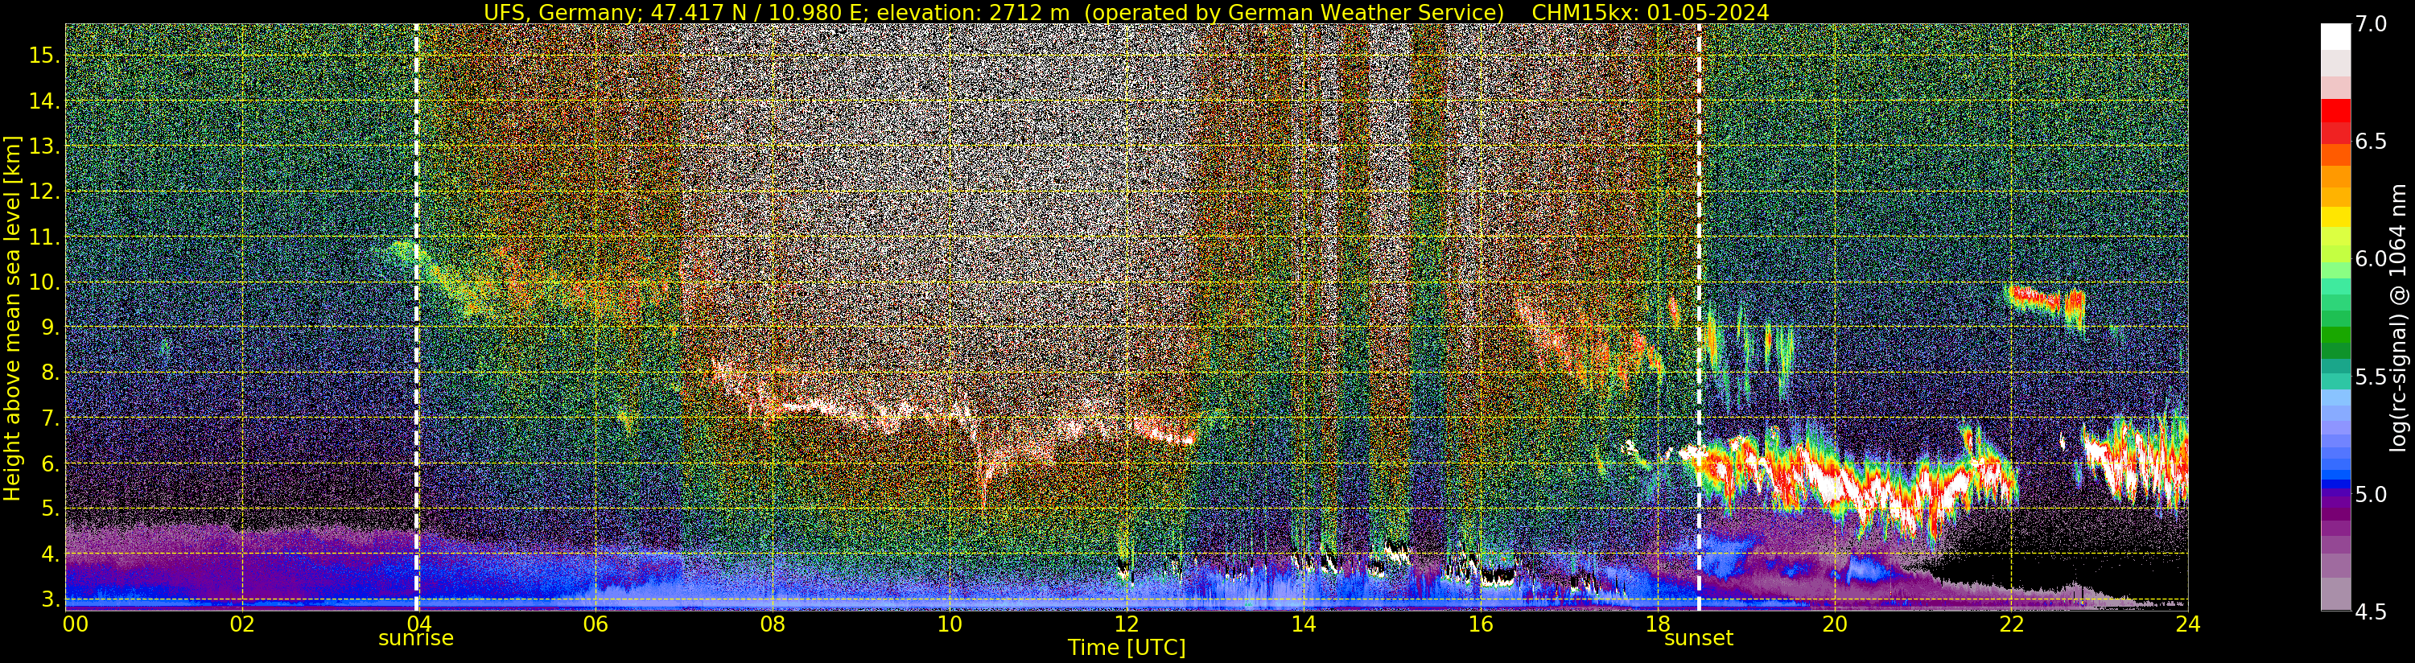Click the colorbar '6.5' value label
The height and width of the screenshot is (663, 2415).
coord(2371,142)
